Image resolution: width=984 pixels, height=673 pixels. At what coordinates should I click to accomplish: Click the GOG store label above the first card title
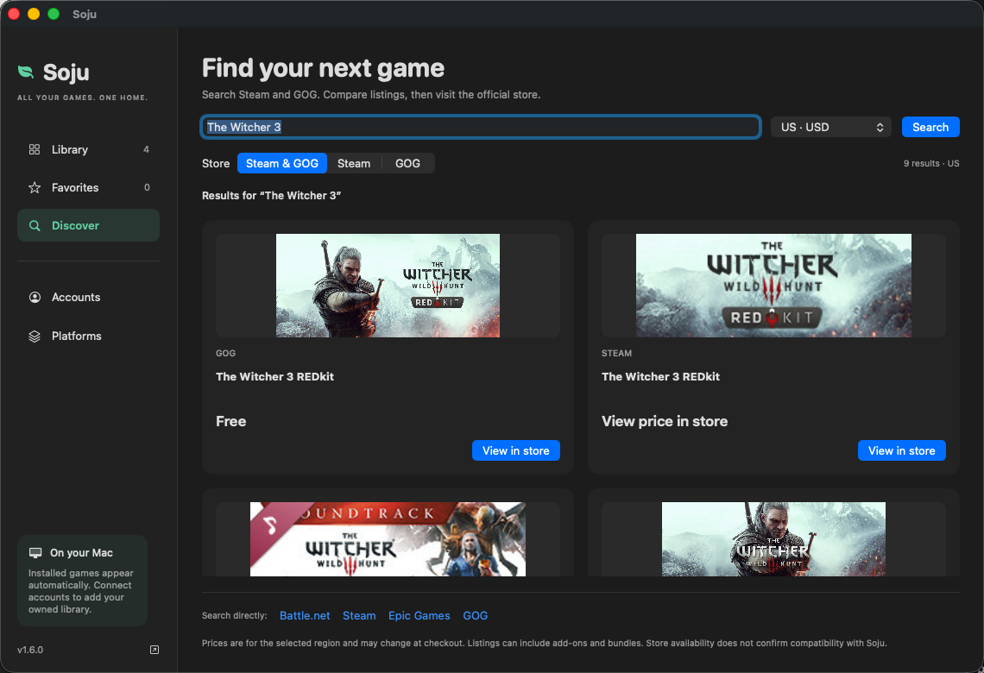[x=225, y=353]
